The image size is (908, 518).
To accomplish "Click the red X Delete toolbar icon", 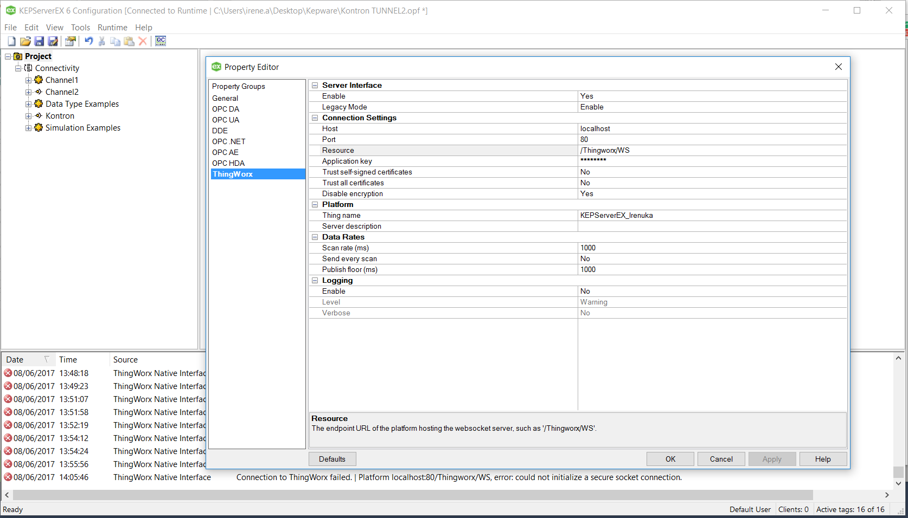I will [x=143, y=41].
